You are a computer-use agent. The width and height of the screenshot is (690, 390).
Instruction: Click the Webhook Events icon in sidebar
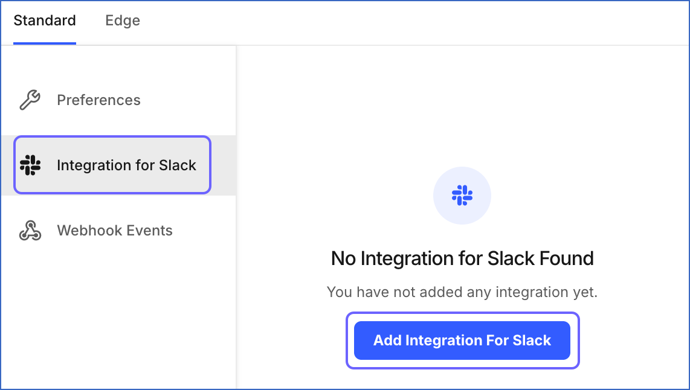(x=28, y=230)
